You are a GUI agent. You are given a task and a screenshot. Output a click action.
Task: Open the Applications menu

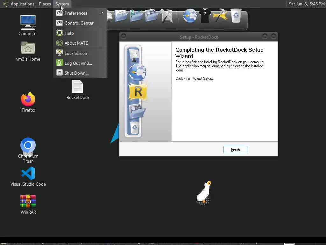coord(23,4)
